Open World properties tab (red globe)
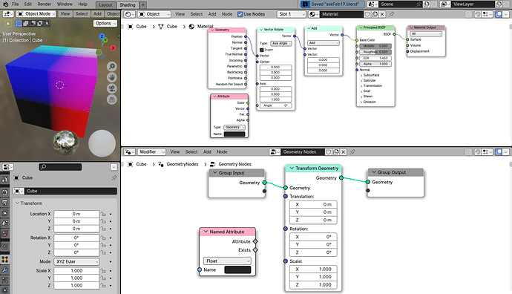 pos(5,233)
